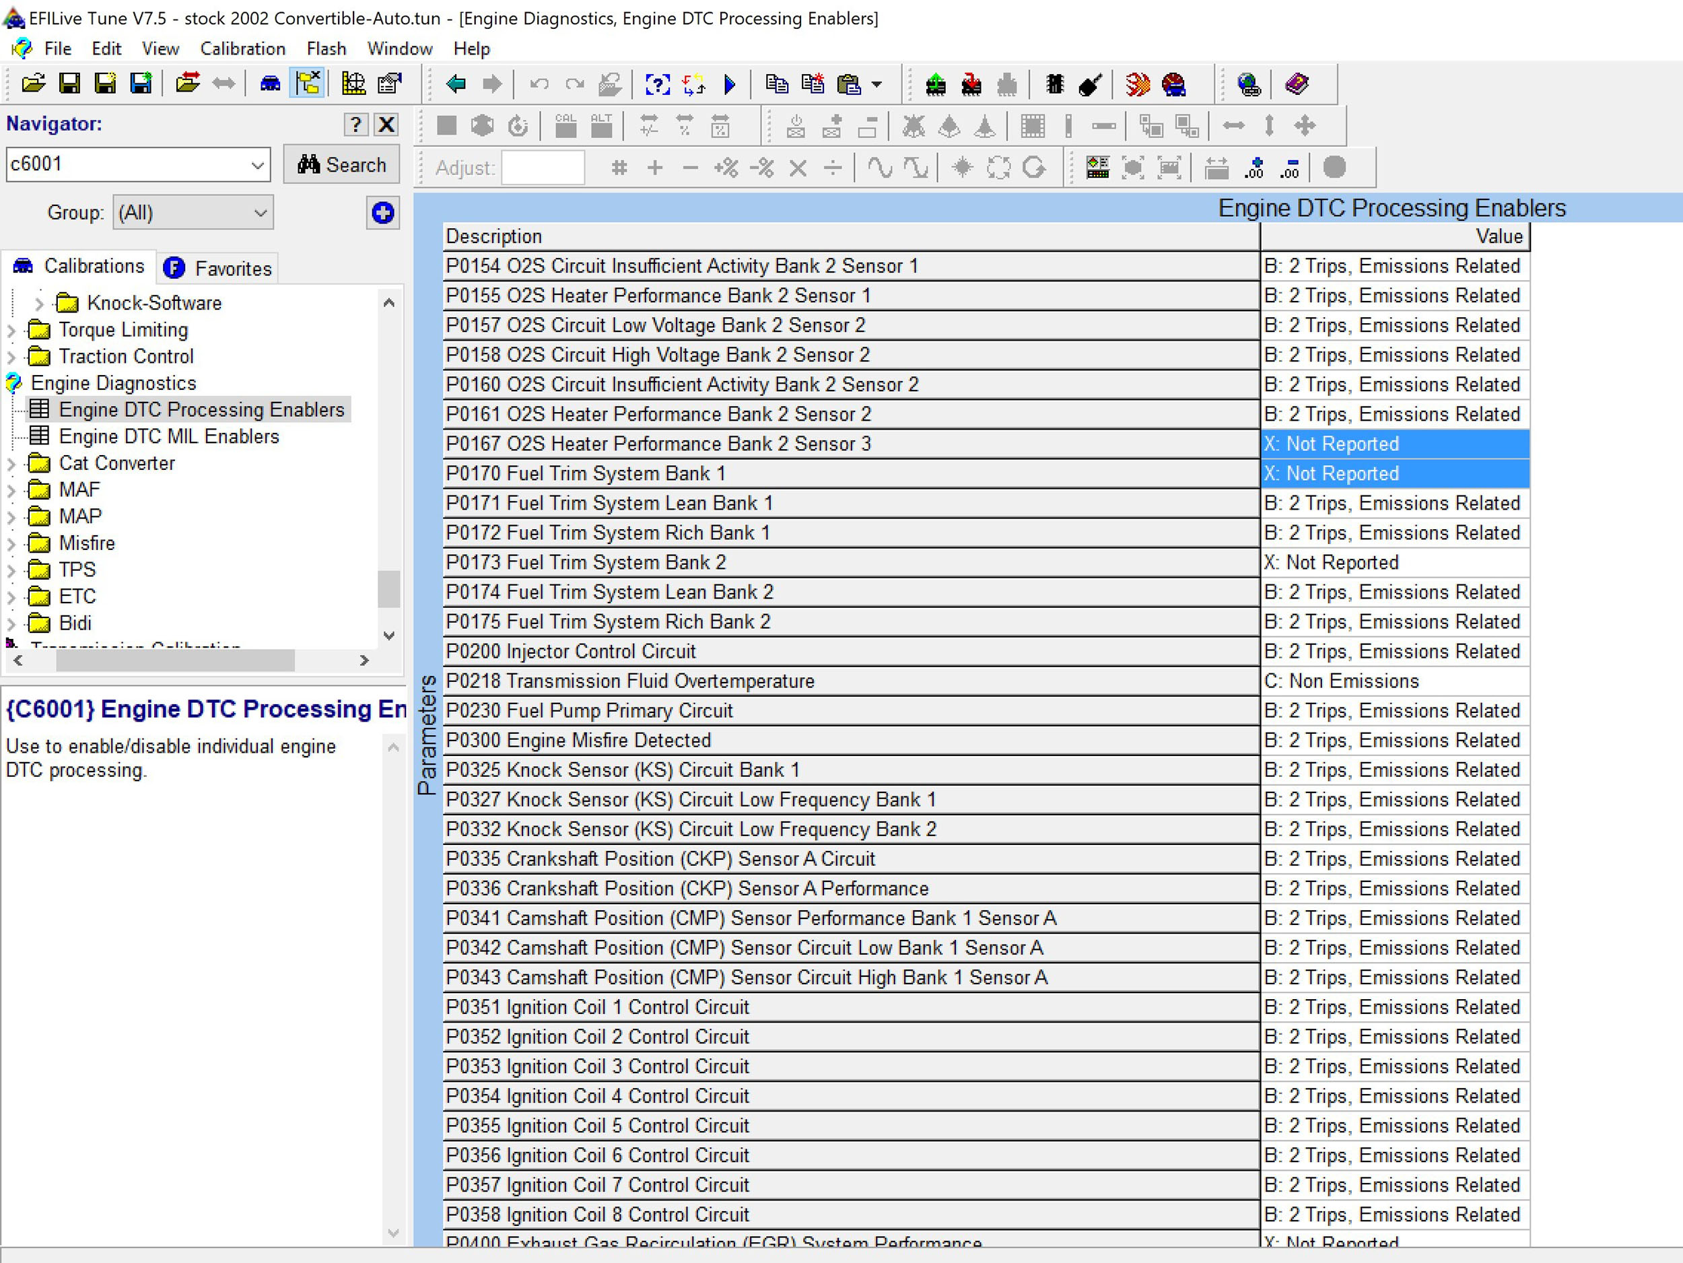The image size is (1683, 1263).
Task: Select the Calibrations tab
Action: pos(79,265)
